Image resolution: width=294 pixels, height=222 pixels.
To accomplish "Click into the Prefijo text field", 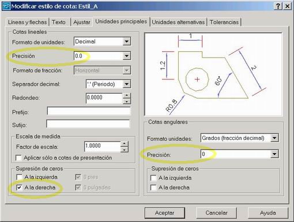I will click(x=89, y=111).
